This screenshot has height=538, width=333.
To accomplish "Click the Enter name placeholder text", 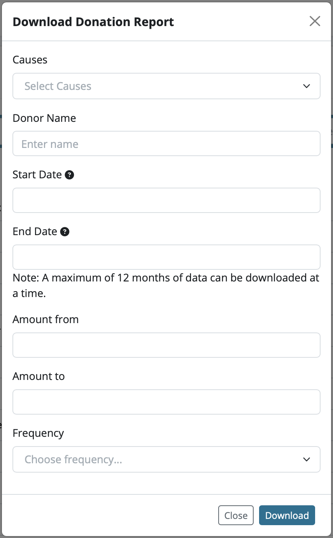I will [x=50, y=144].
